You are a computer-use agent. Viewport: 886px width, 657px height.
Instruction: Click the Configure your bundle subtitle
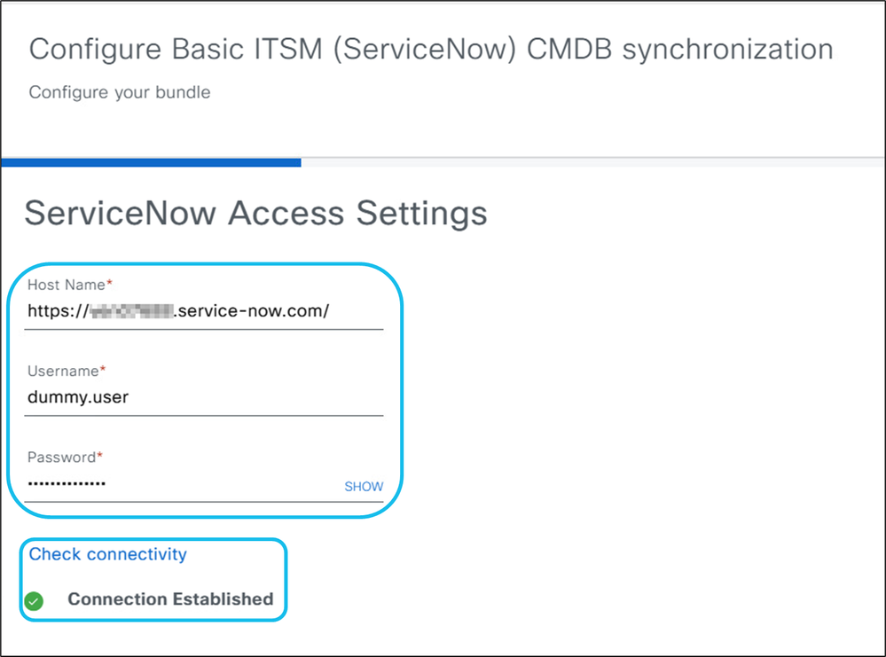[x=120, y=92]
